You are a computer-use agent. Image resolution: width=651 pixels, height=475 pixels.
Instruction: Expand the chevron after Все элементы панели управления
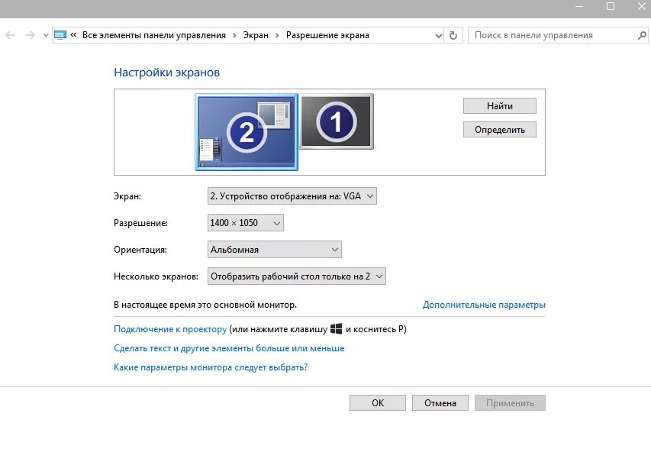tap(234, 36)
